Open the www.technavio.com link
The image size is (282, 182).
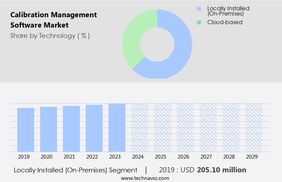pos(145,178)
